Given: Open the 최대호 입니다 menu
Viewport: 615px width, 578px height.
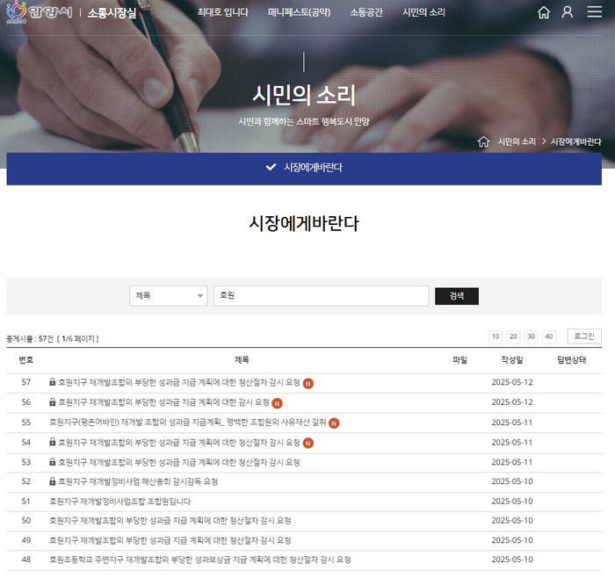Looking at the screenshot, I should point(222,12).
